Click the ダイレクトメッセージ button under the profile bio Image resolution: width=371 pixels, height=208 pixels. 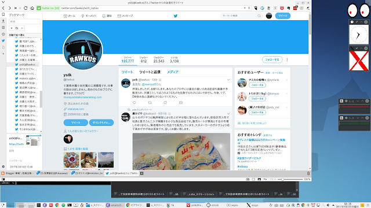101,122
